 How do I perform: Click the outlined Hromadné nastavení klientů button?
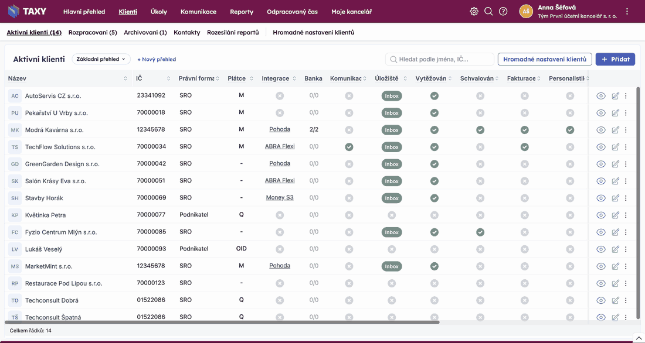pos(545,59)
